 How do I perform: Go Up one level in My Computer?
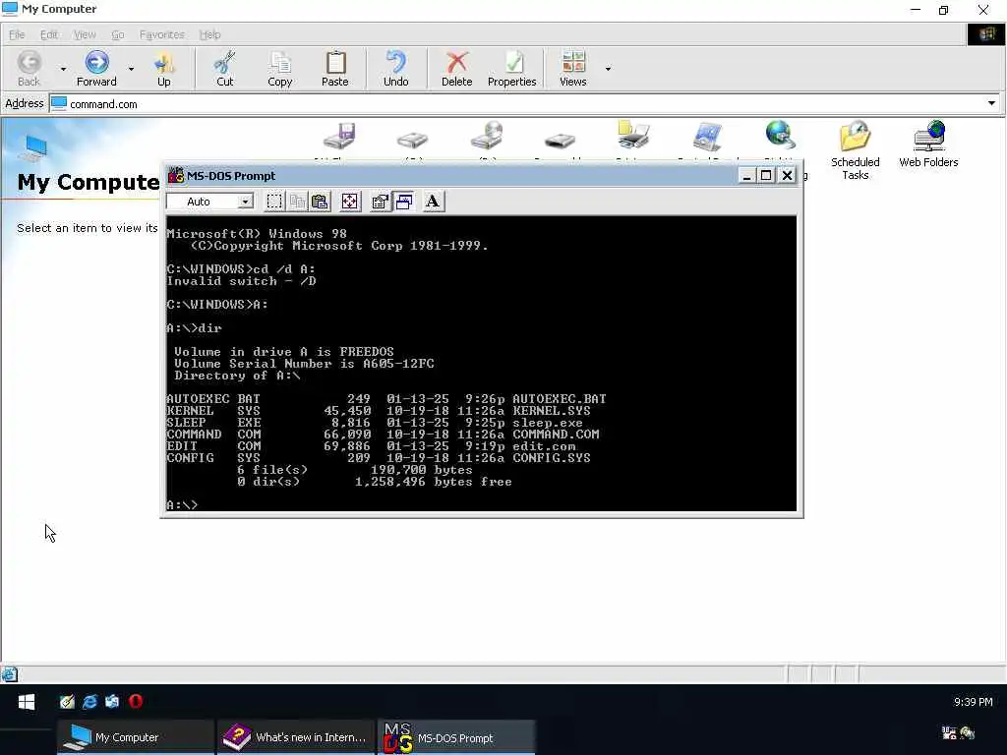click(164, 68)
